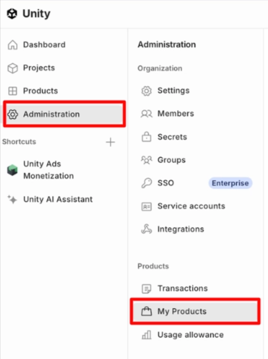Click the Products grid icon
Screen dimensions: 268x359
click(x=12, y=91)
